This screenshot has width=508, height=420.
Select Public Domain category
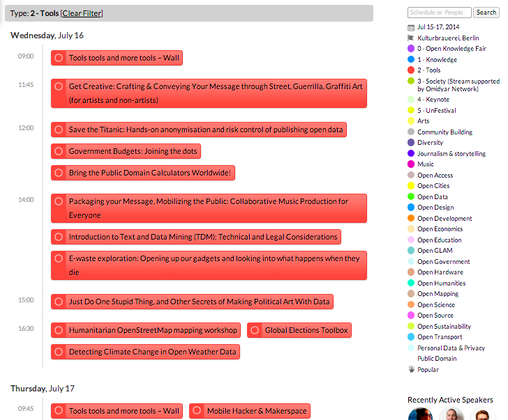[437, 359]
